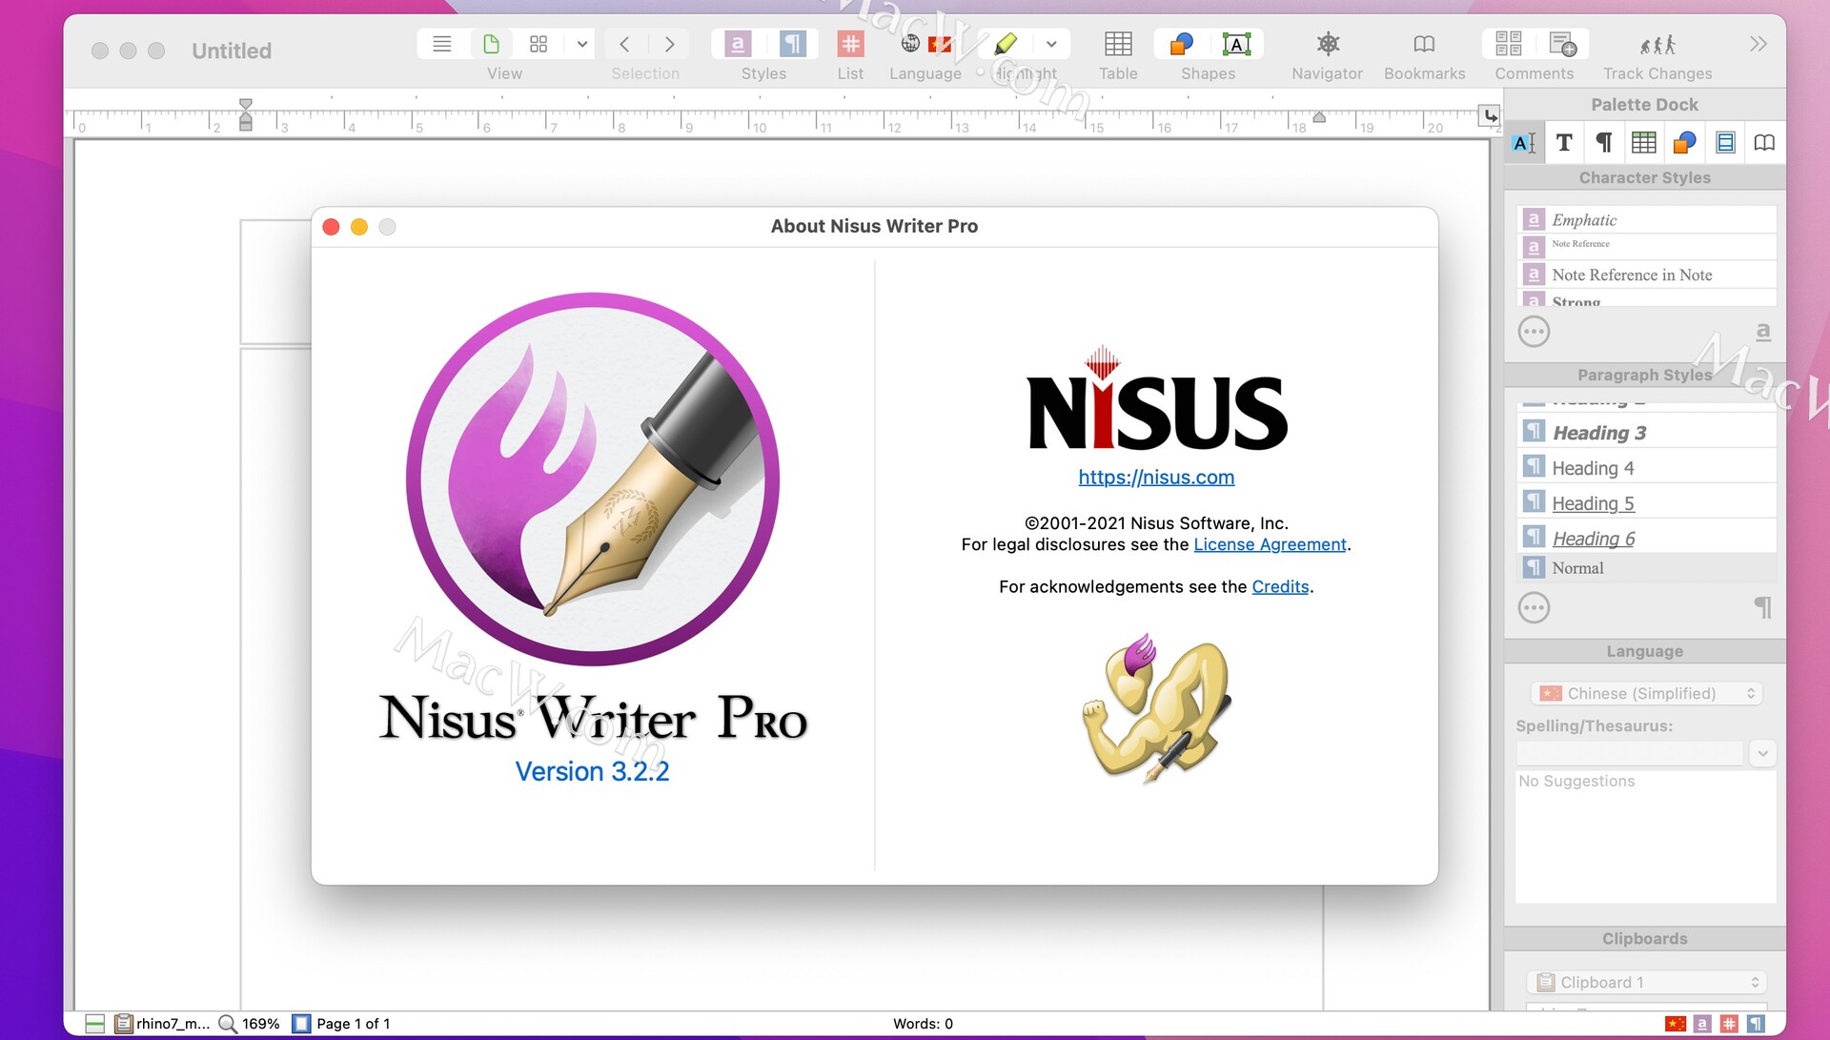Close the About Nisus Writer Pro window
The height and width of the screenshot is (1040, 1830).
click(x=331, y=226)
